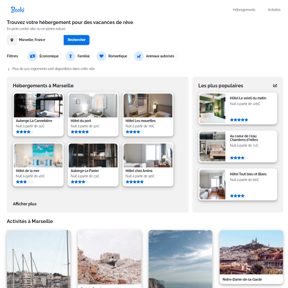
Task: Click 'Nuit à partir de 52€' price
Action: point(85,126)
